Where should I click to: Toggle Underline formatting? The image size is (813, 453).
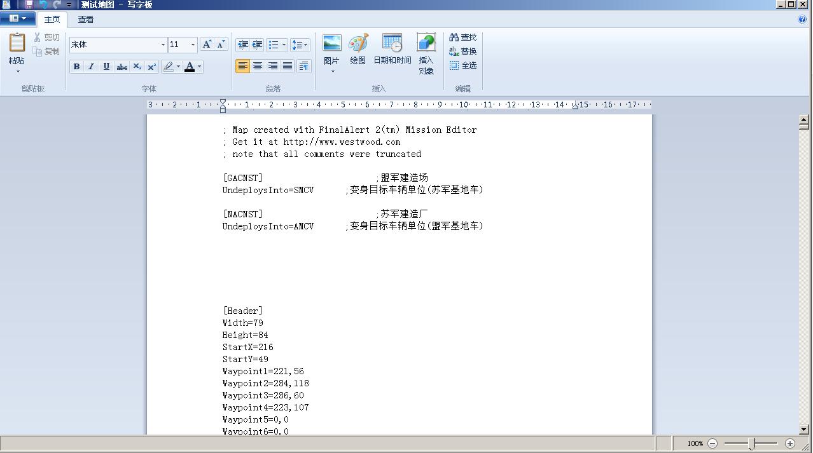coord(106,67)
